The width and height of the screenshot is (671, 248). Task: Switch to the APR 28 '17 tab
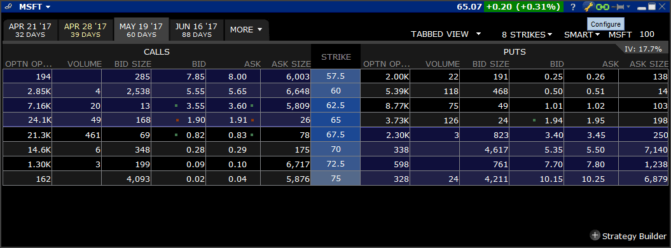86,30
